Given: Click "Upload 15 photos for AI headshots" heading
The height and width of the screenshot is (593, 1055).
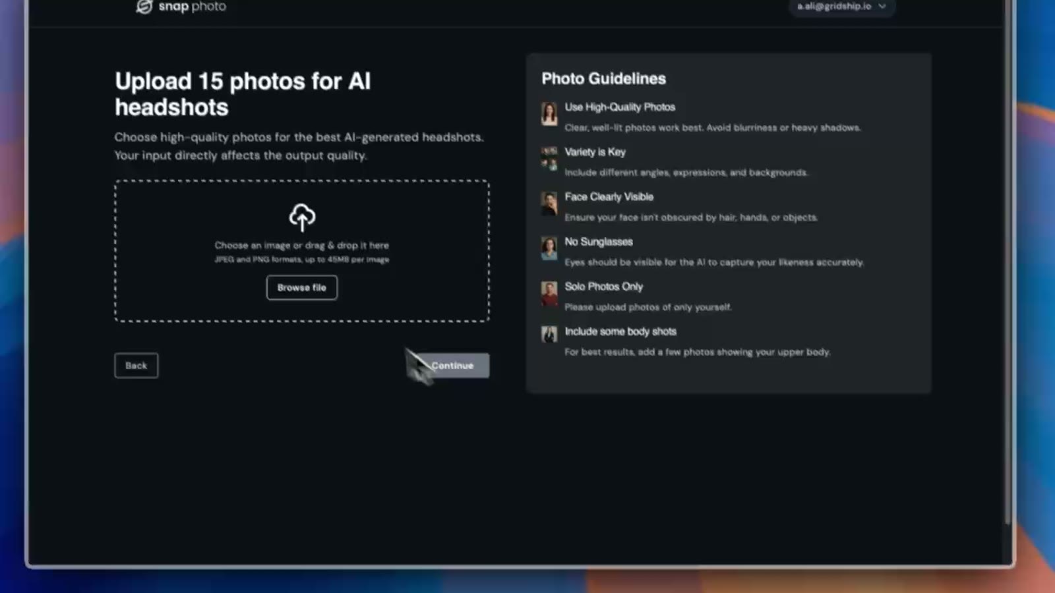Looking at the screenshot, I should pyautogui.click(x=243, y=94).
